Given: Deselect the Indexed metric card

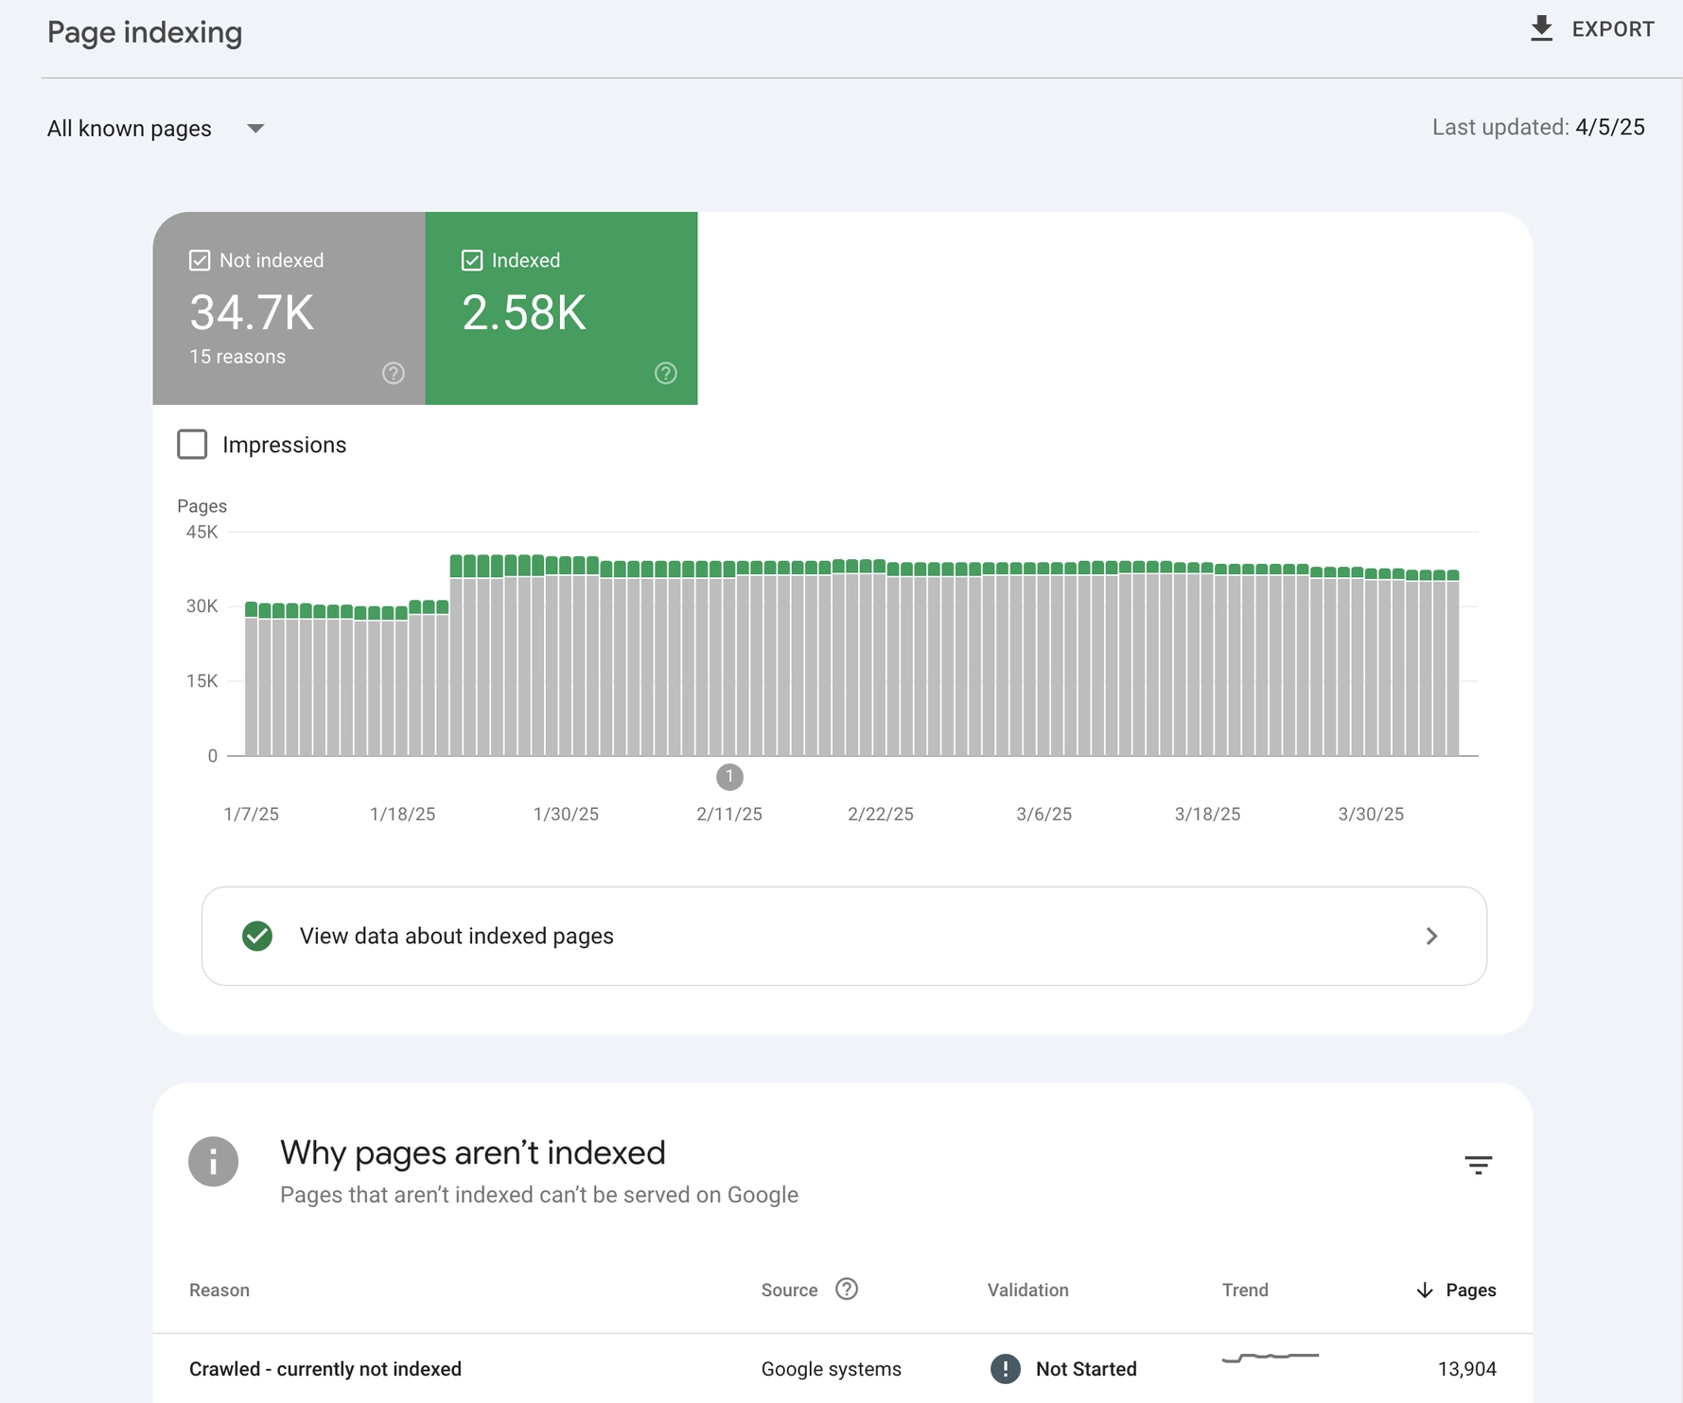Looking at the screenshot, I should [x=472, y=259].
